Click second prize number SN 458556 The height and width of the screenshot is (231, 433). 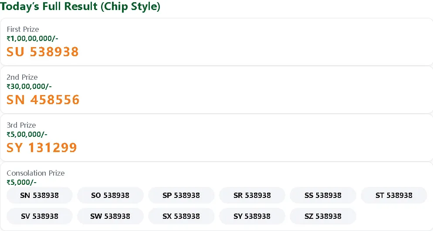tap(43, 100)
